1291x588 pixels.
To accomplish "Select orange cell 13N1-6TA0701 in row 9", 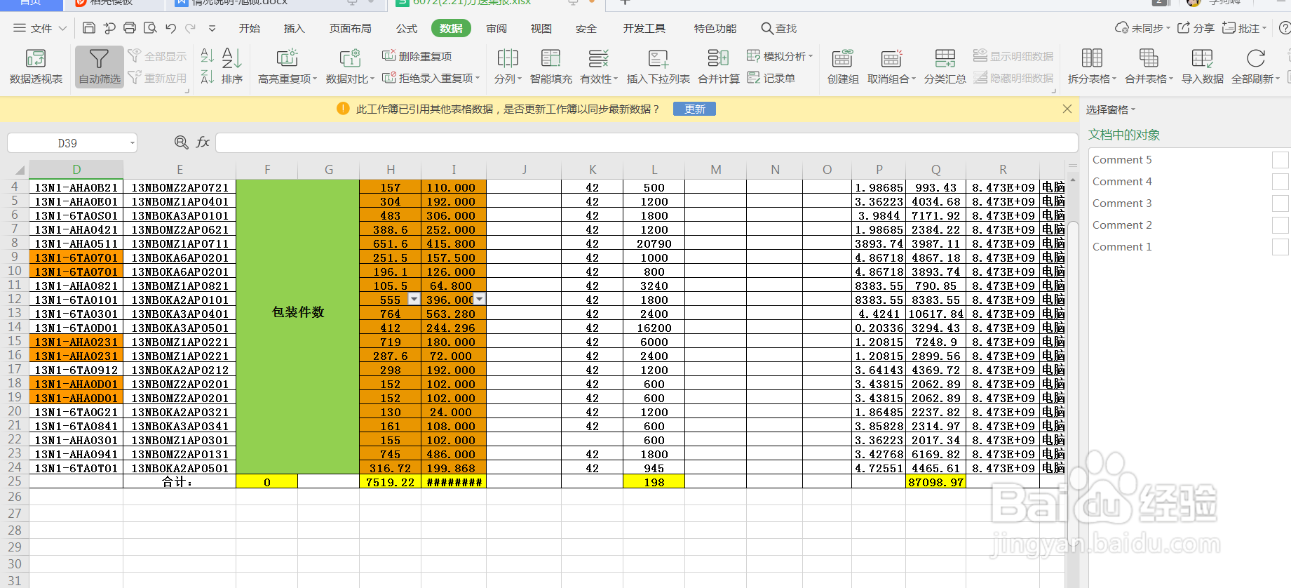I will (76, 258).
